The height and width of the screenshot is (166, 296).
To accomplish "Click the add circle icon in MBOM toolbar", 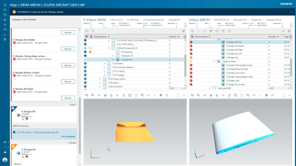I will (223, 31).
